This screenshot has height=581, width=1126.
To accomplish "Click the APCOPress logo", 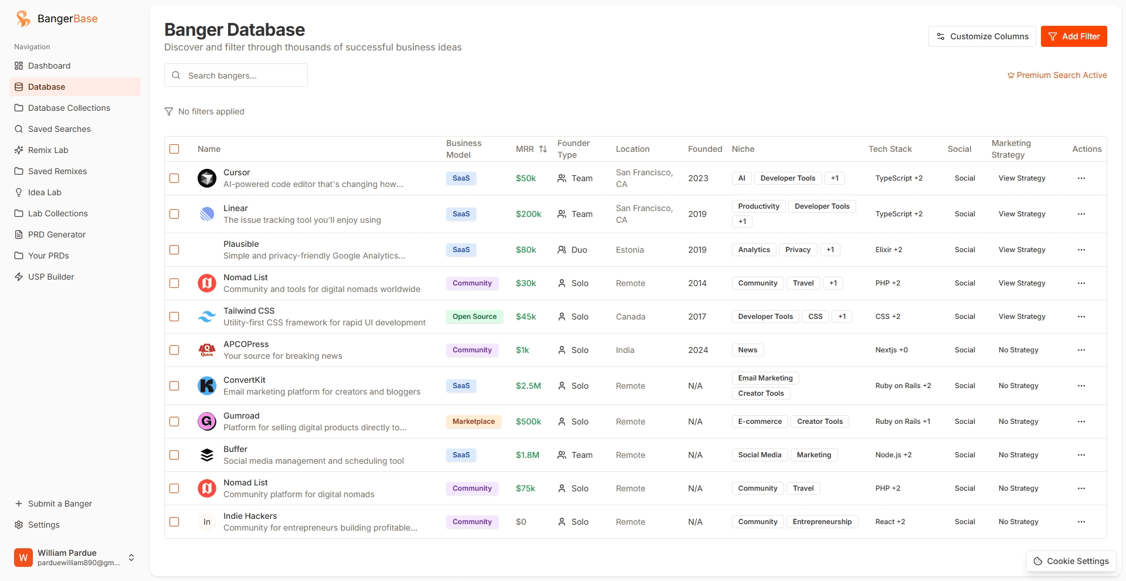I will (x=207, y=350).
